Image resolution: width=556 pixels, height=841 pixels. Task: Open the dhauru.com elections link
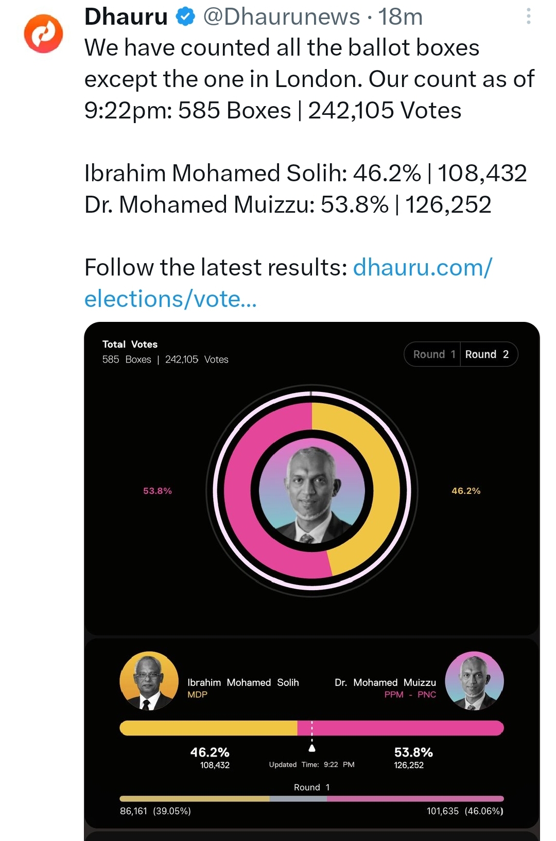(x=288, y=283)
